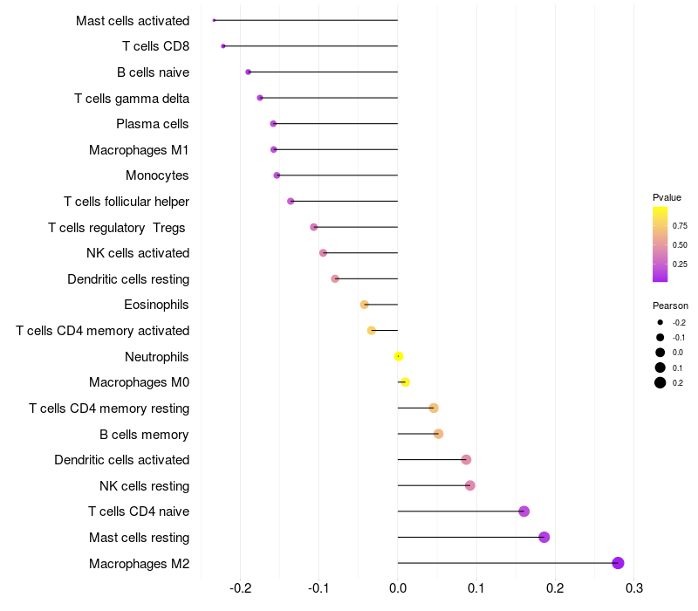
Task: Click the Mast cells activated data point
Action: 214,20
